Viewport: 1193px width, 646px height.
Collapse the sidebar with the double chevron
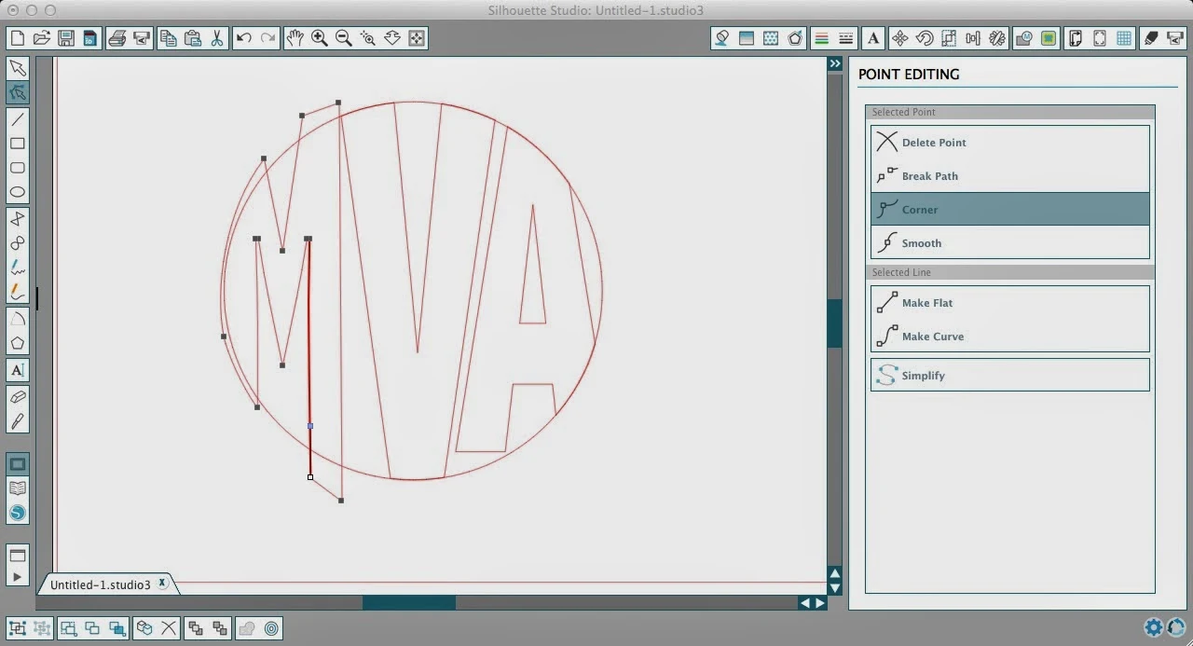(x=834, y=63)
